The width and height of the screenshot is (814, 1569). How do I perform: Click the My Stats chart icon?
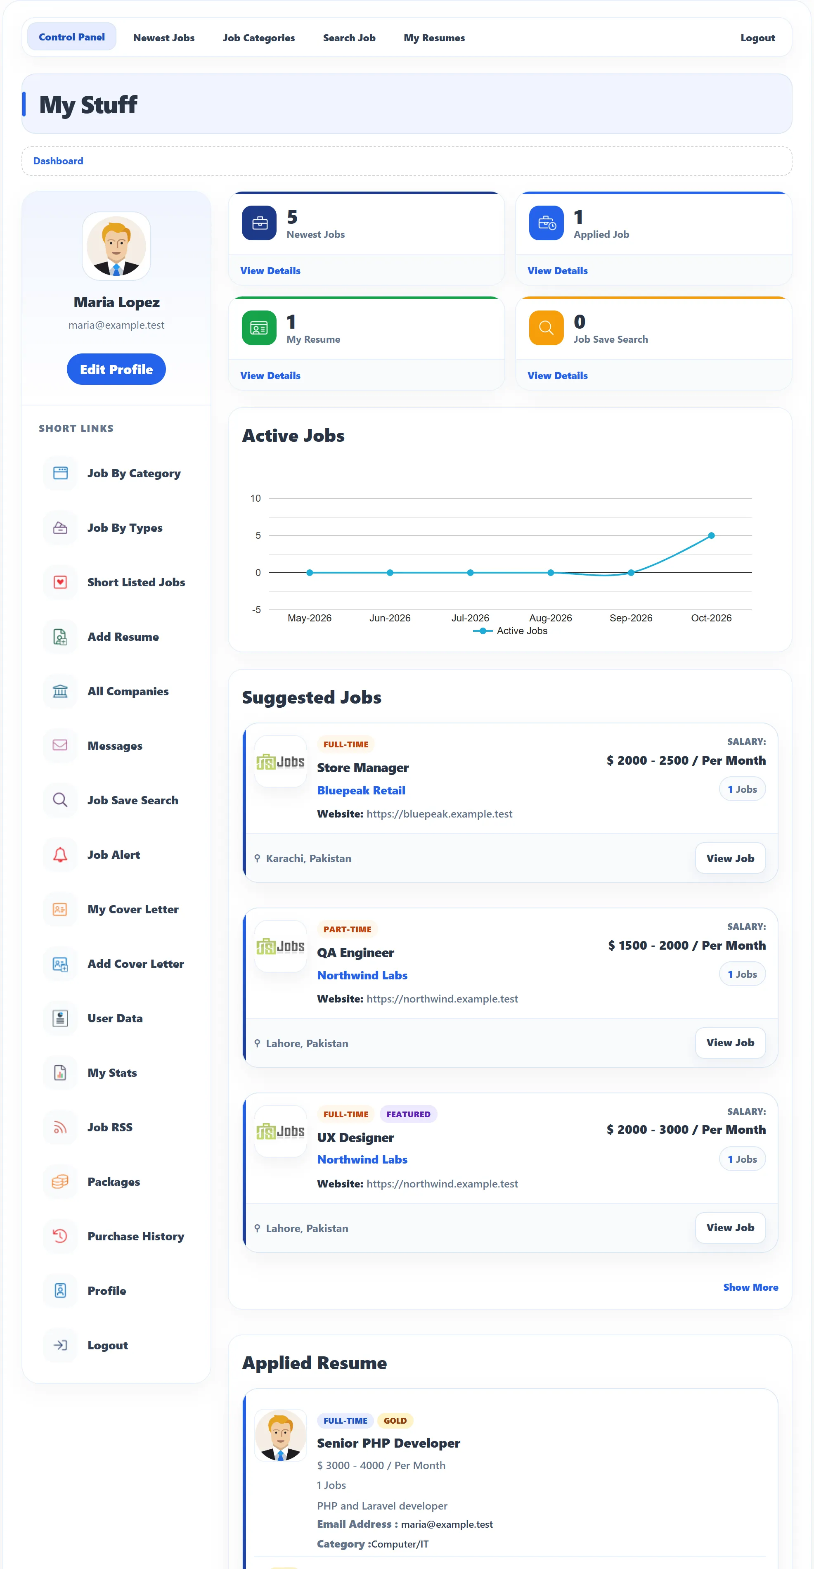[x=60, y=1073]
